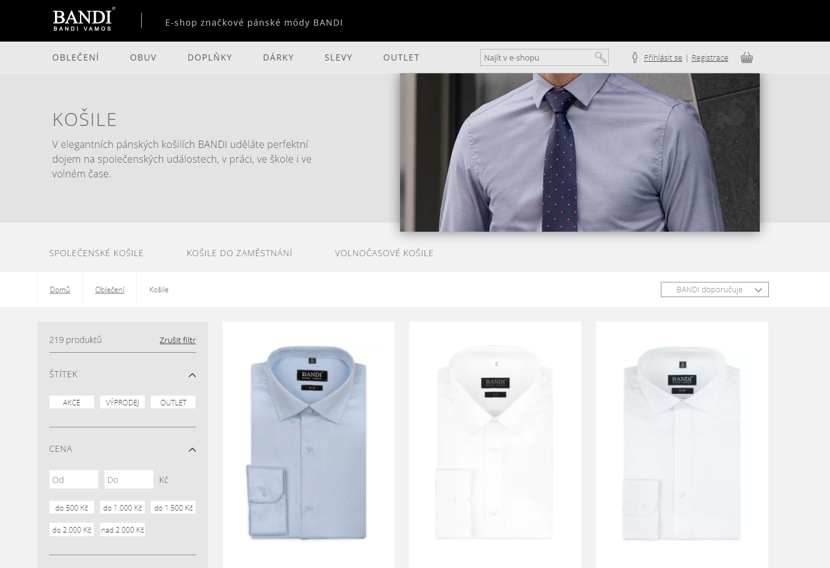
Task: Select price filter 'do 1.500 Kč'
Action: click(x=173, y=507)
